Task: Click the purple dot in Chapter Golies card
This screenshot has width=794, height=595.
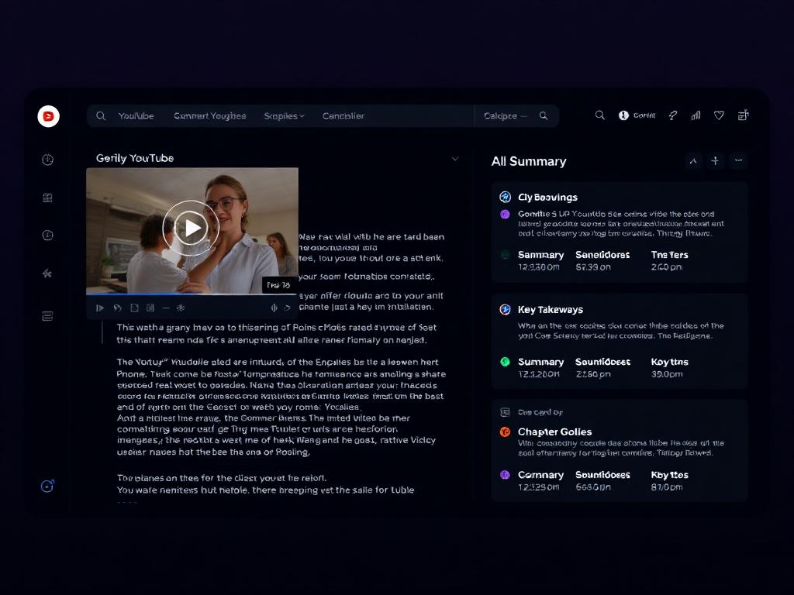Action: [505, 475]
